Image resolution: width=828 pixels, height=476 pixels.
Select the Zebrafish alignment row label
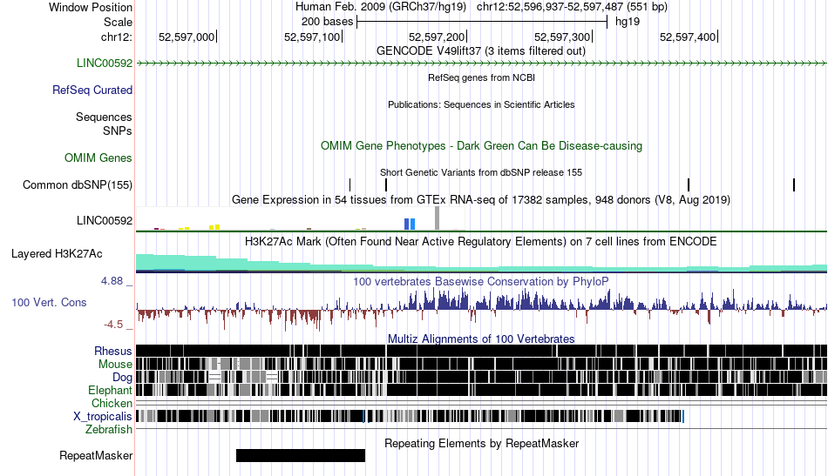point(109,430)
